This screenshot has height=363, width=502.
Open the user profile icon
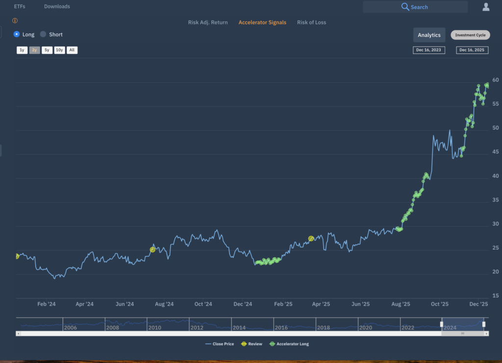point(486,7)
